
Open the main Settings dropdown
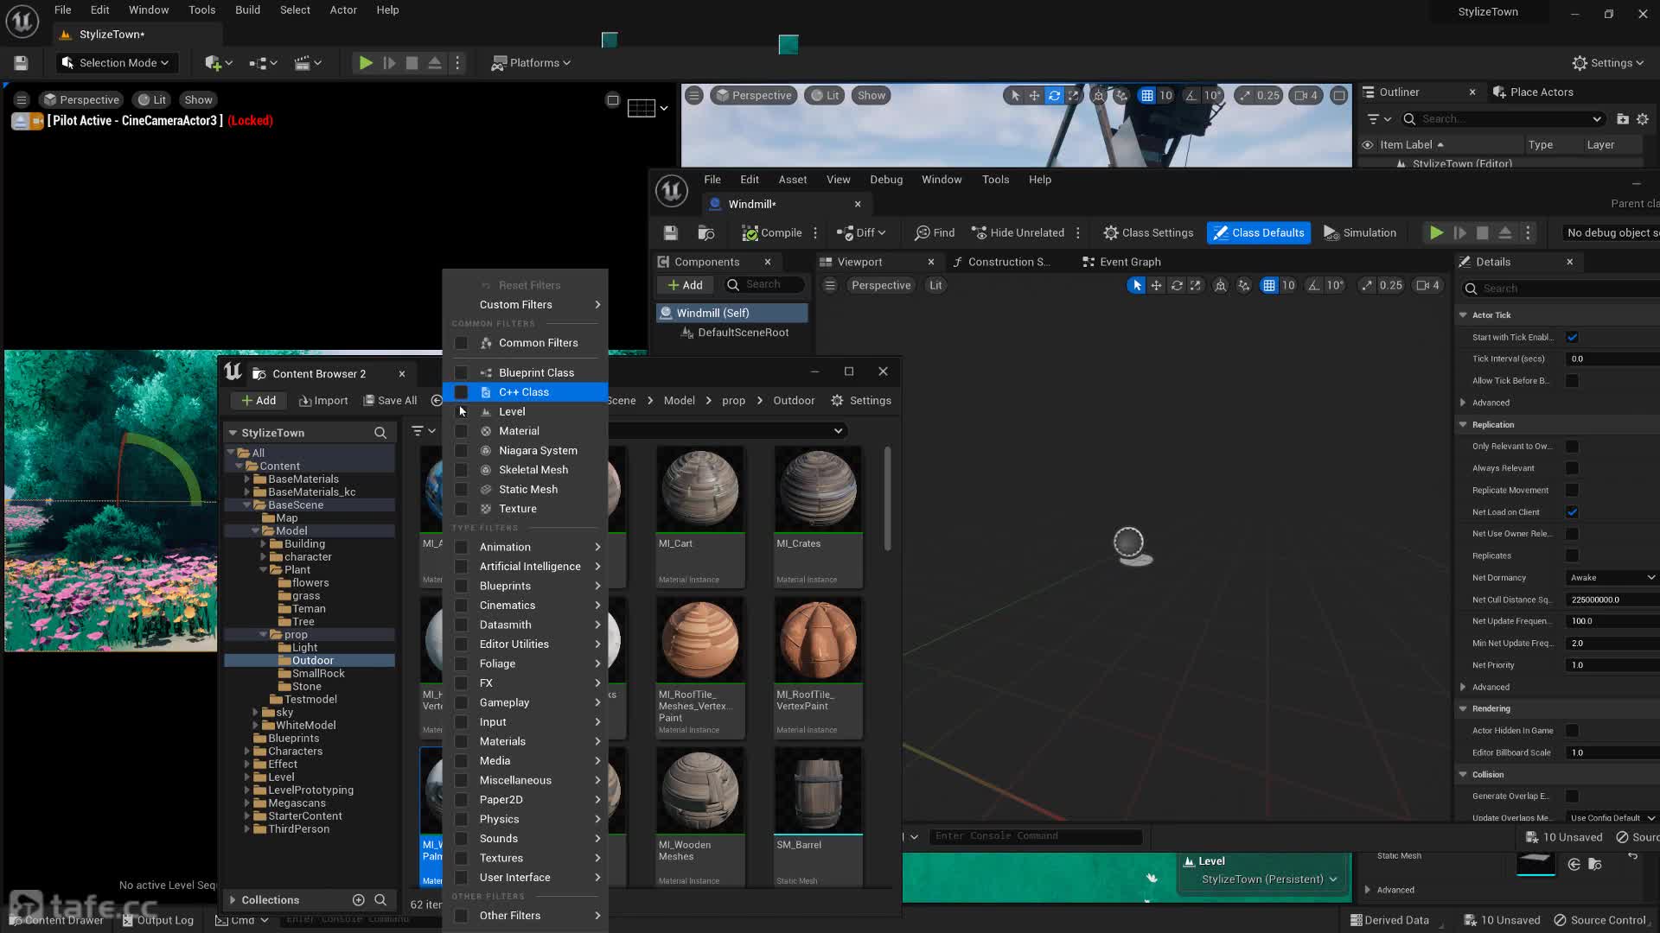(x=1607, y=63)
